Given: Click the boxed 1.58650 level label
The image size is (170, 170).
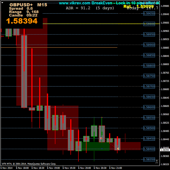Looking at the screenshot, I should [x=149, y=97].
